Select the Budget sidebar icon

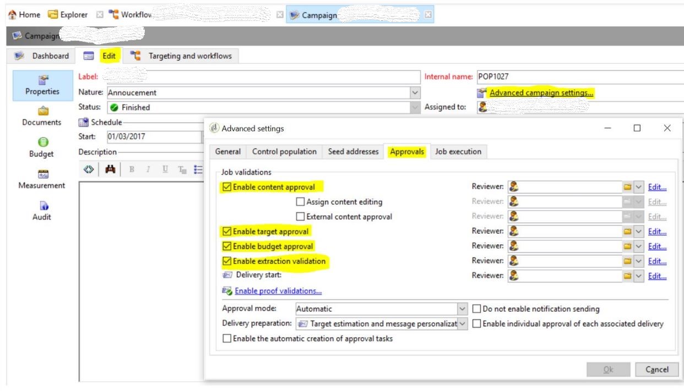41,141
